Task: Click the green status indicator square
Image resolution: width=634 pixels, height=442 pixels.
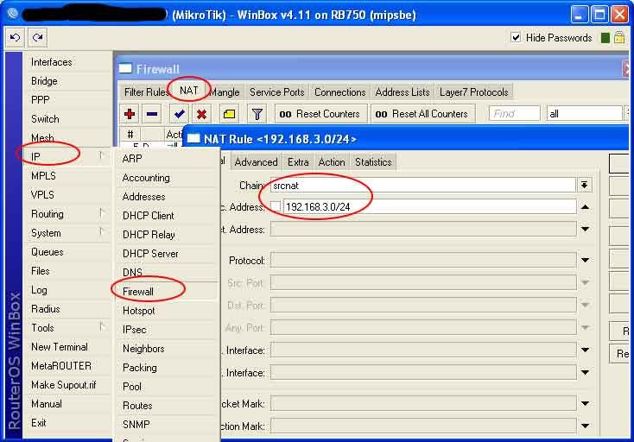Action: [x=605, y=38]
